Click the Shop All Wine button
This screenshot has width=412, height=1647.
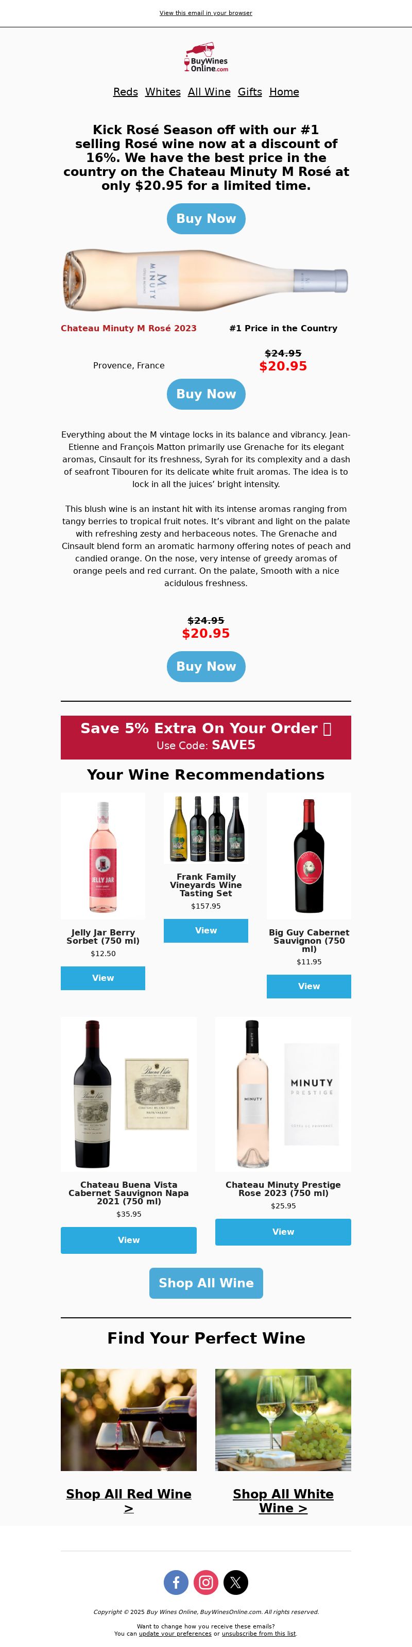pyautogui.click(x=206, y=1283)
